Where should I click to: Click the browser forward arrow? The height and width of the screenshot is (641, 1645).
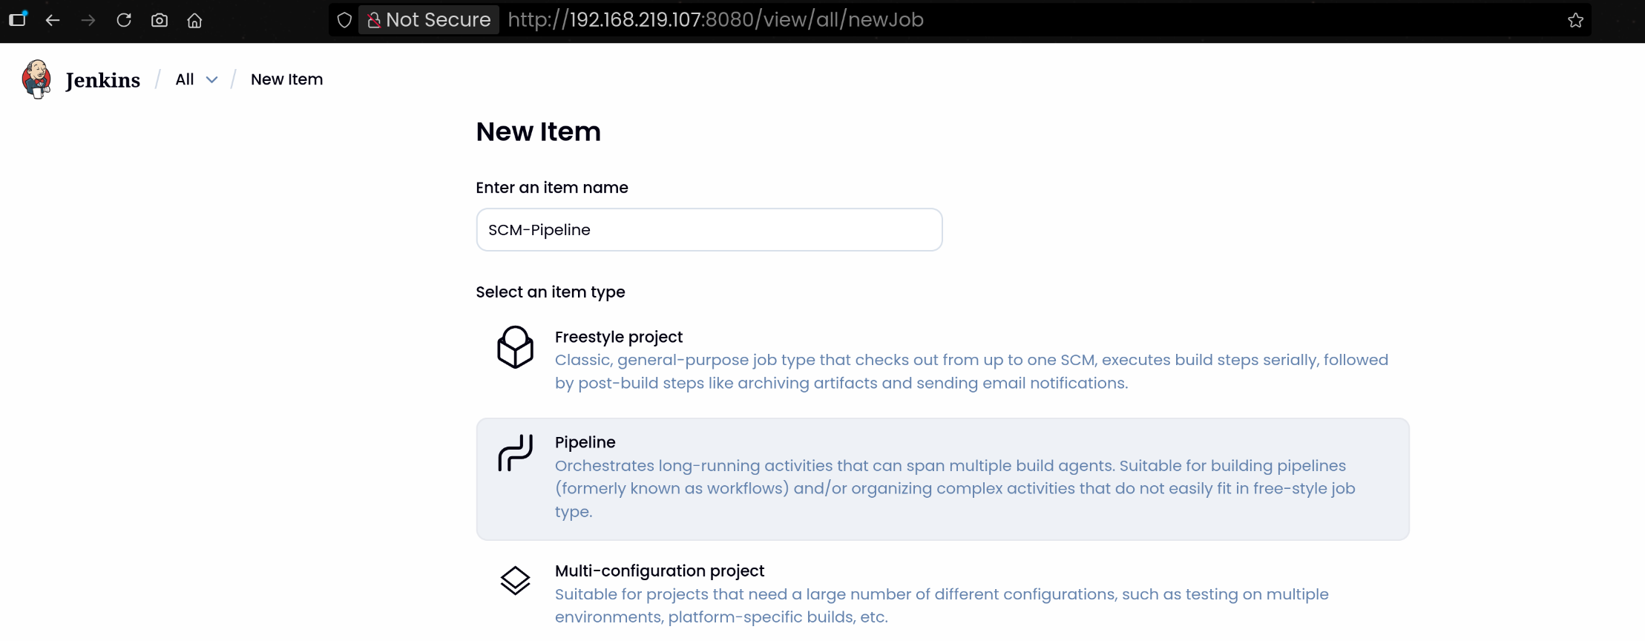[x=88, y=20]
